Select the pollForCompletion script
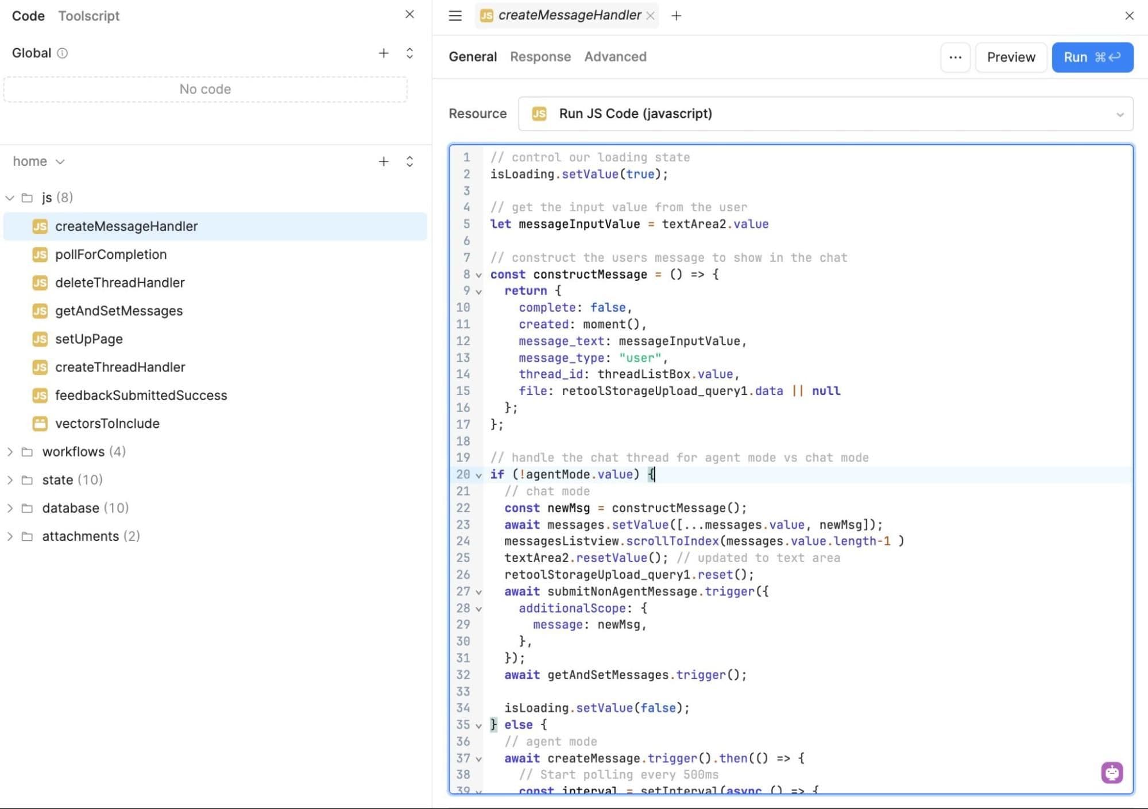1148x809 pixels. tap(110, 254)
